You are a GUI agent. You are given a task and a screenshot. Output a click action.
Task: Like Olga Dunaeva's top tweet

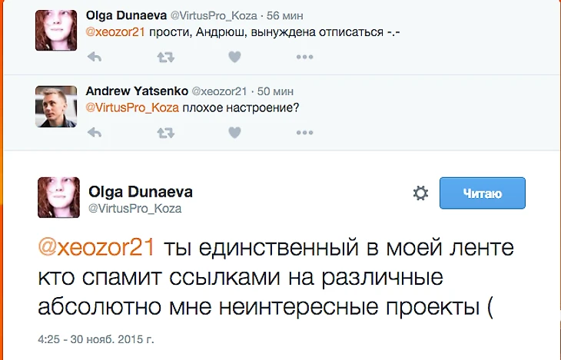click(x=235, y=56)
